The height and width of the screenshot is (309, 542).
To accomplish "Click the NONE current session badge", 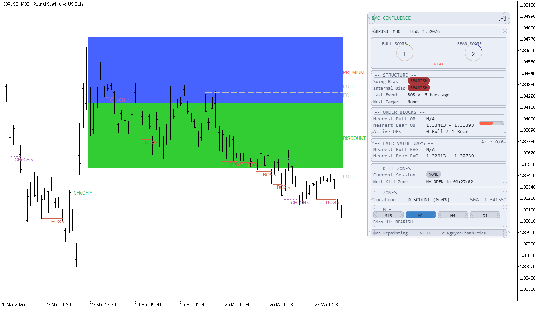I will (434, 174).
